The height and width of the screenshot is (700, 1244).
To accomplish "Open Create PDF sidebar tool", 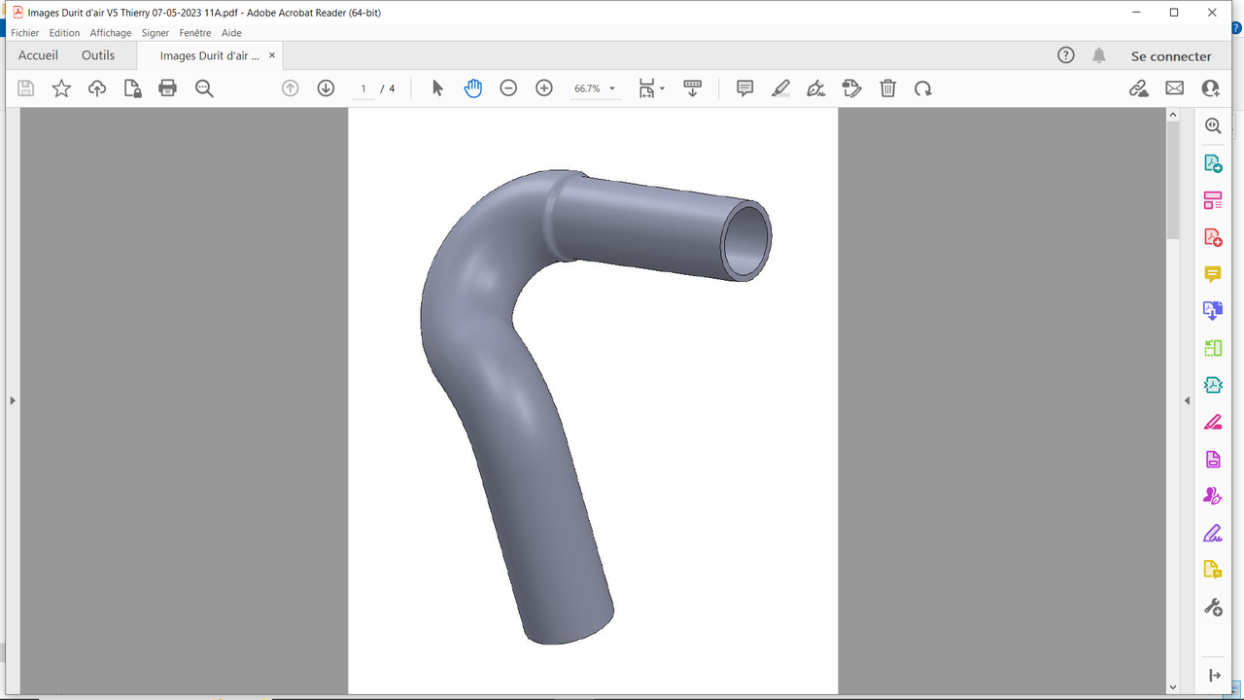I will click(x=1213, y=237).
